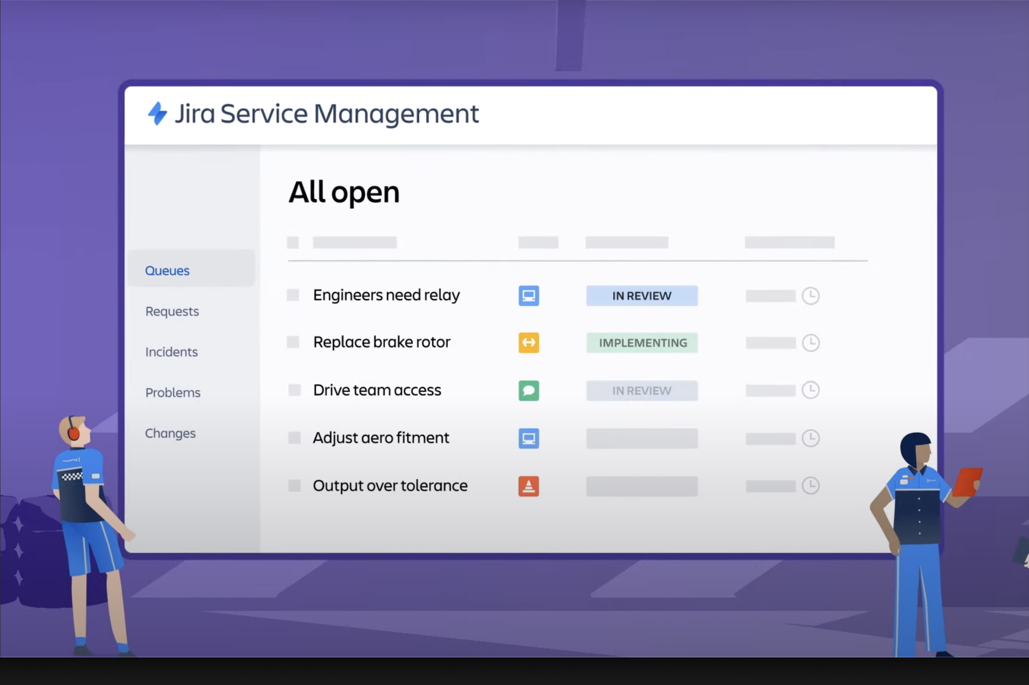
Task: Click the clock icon in Replace brake rotor row
Action: click(810, 342)
